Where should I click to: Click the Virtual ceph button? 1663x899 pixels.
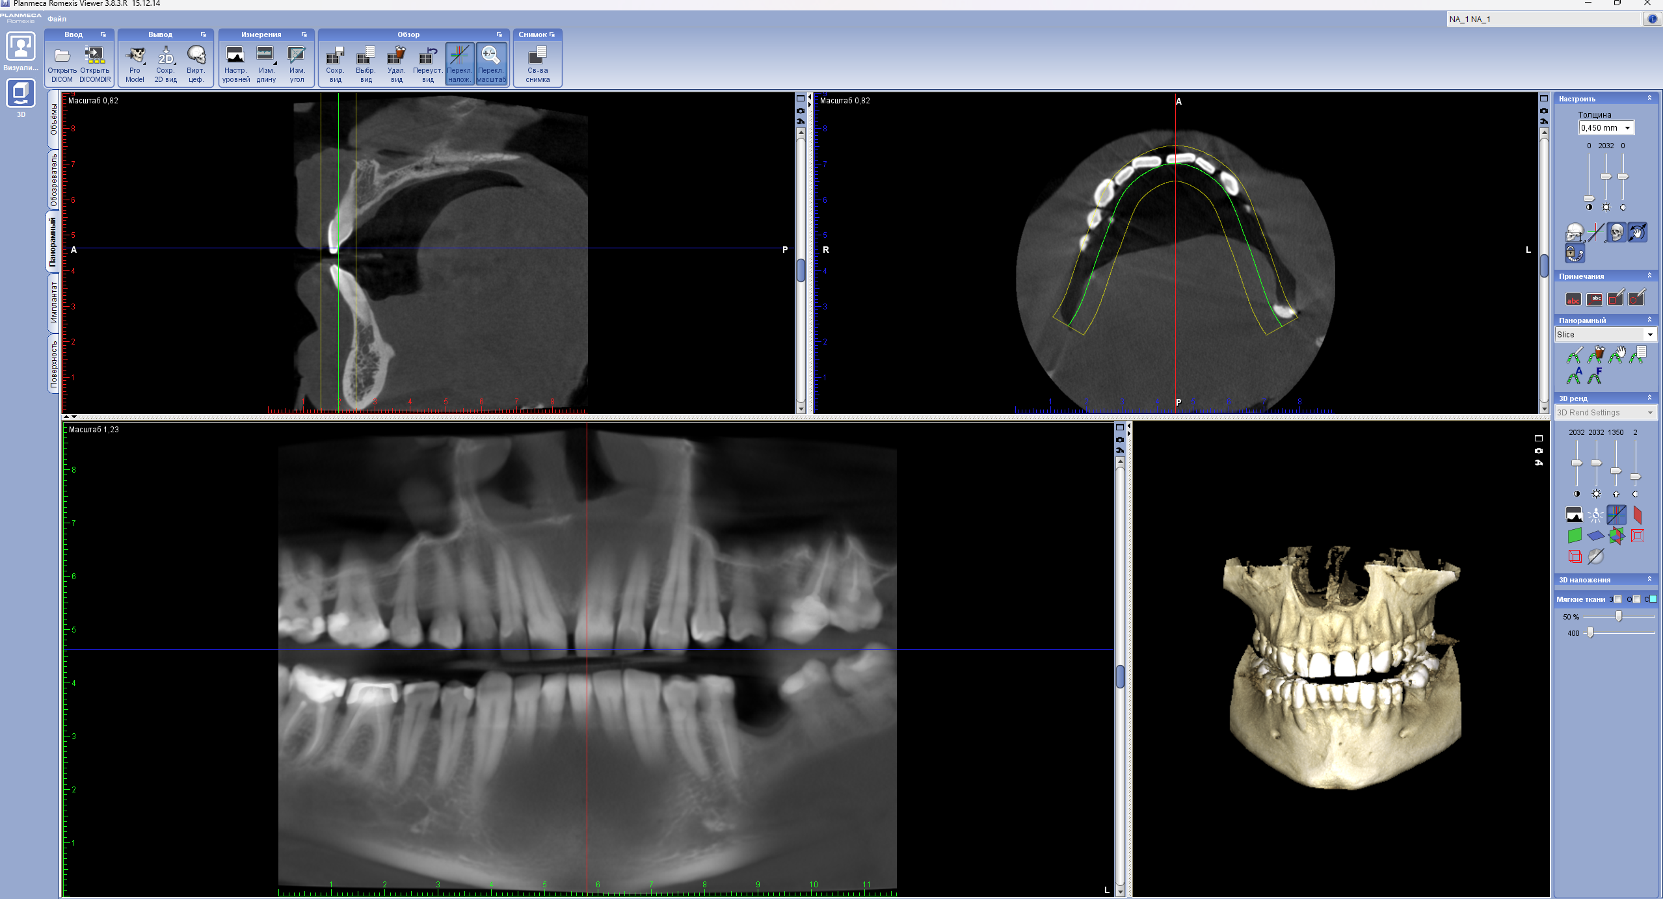[x=196, y=64]
